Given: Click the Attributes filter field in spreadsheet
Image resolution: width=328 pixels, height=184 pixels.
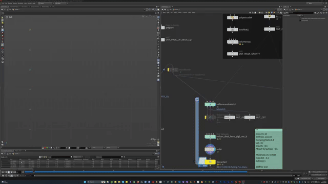Looking at the screenshot, I should (112, 157).
